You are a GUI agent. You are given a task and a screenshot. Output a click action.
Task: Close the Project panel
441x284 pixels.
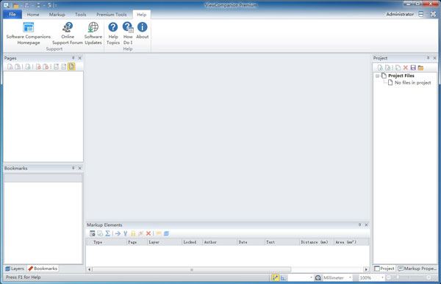(435, 58)
